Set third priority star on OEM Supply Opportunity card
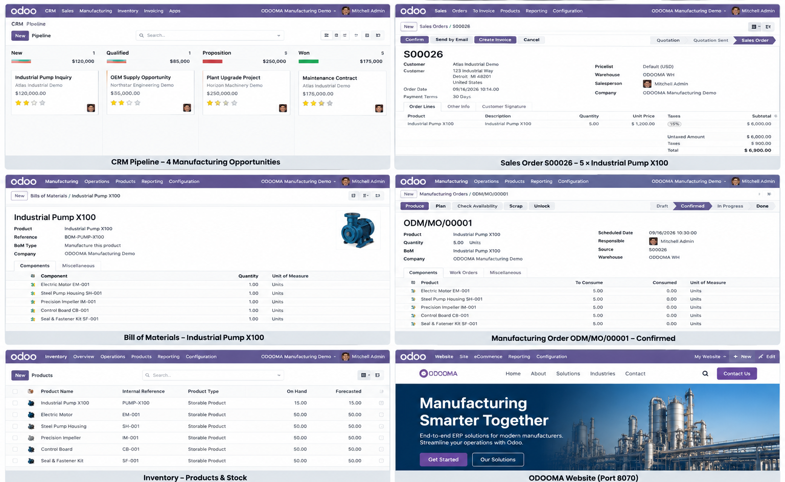785x482 pixels. [129, 103]
